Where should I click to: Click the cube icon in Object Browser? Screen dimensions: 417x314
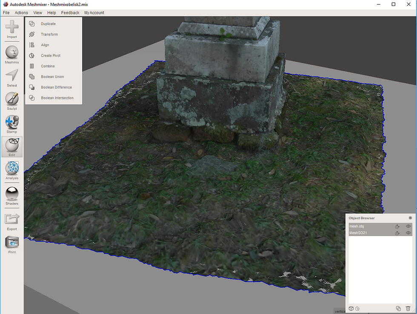(351, 308)
